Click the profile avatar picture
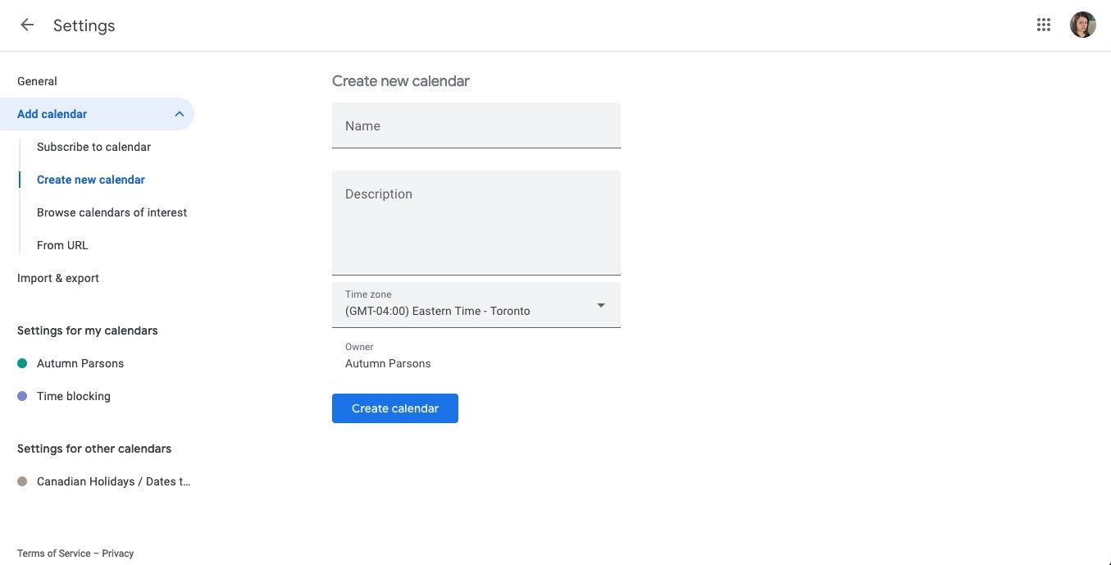This screenshot has height=565, width=1111. coord(1082,24)
